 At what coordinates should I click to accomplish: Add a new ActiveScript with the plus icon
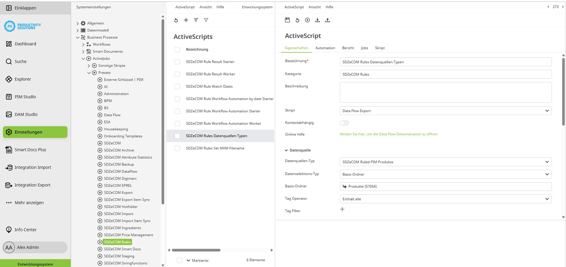(x=186, y=20)
